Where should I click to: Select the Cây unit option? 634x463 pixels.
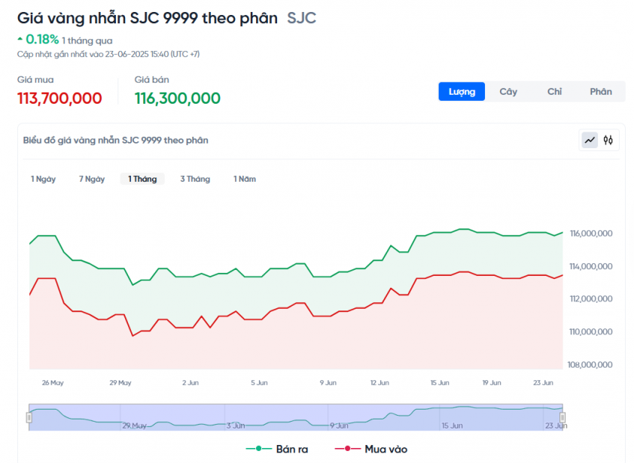point(508,92)
